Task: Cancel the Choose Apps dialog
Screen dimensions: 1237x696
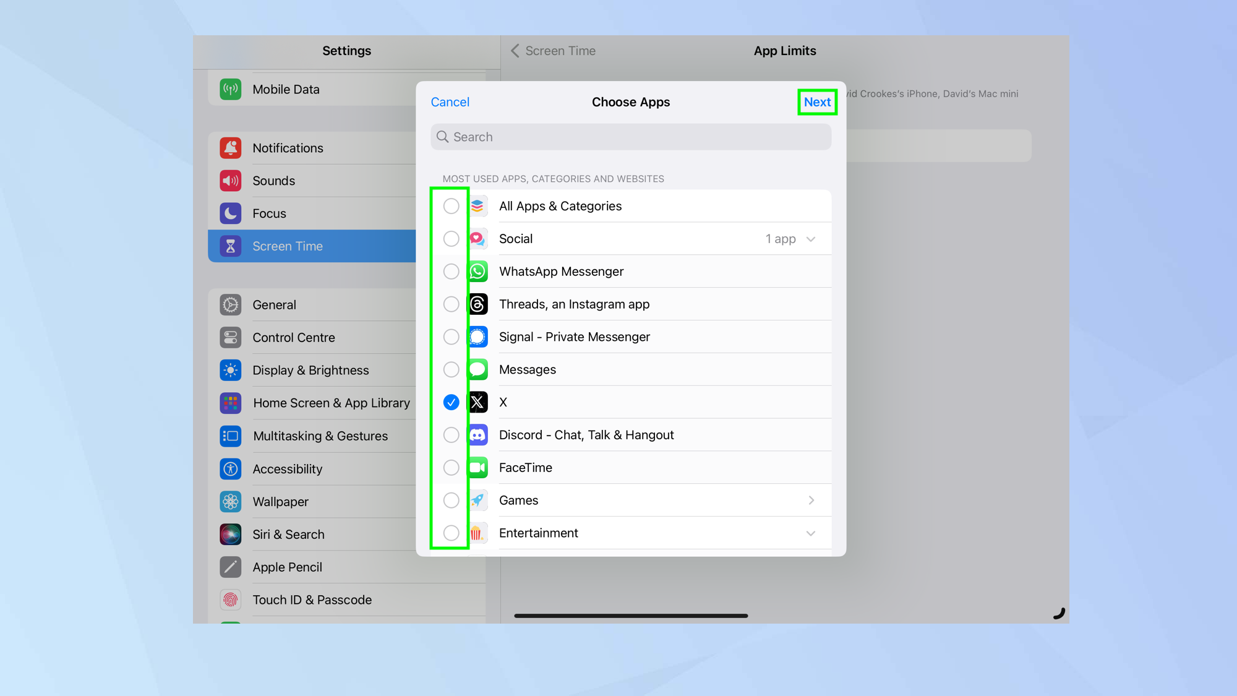Action: (x=450, y=102)
